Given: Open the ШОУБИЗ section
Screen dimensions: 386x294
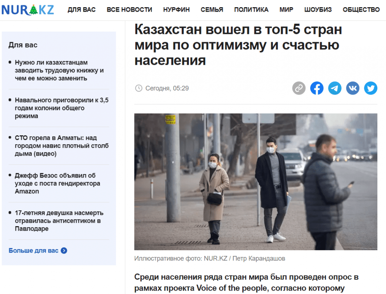Looking at the screenshot, I should tap(318, 9).
